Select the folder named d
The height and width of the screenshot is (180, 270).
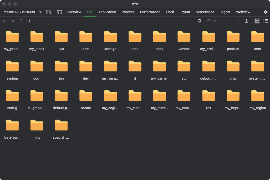pyautogui.click(x=135, y=70)
